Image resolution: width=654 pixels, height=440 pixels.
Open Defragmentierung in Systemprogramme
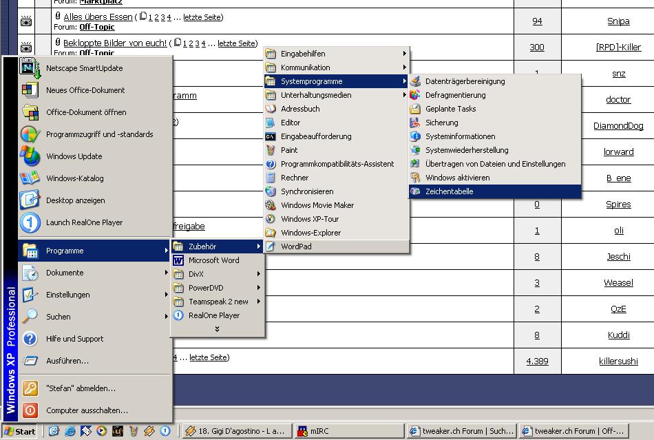click(455, 95)
